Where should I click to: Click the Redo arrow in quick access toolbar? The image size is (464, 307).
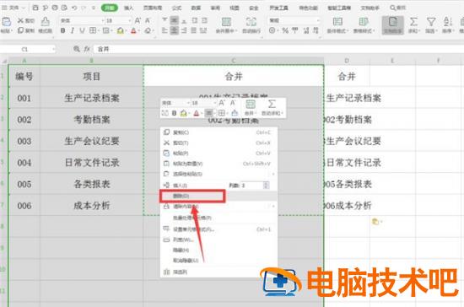coord(84,8)
